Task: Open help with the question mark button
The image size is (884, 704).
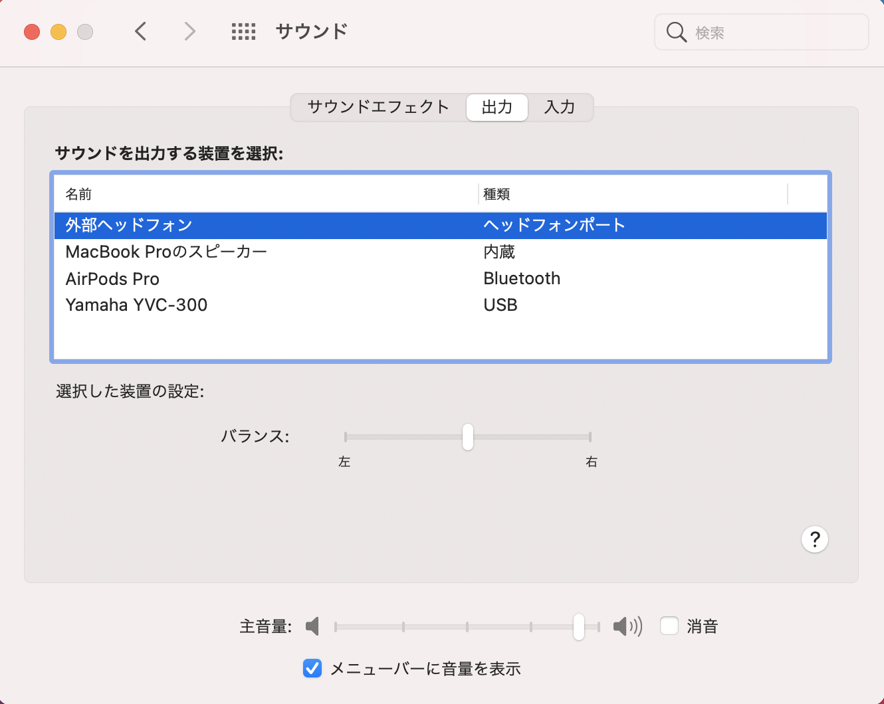Action: pyautogui.click(x=815, y=539)
